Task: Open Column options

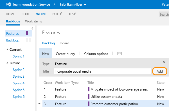Action: (x=96, y=54)
